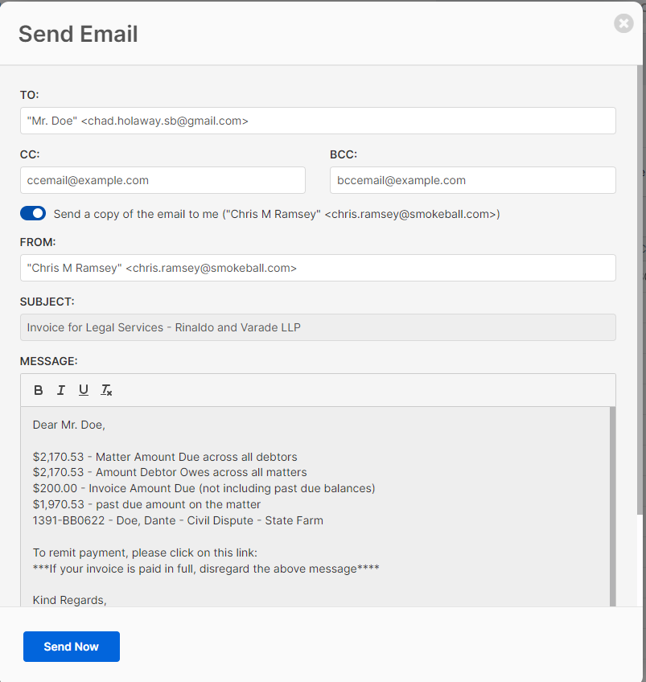Toggle bold formatting in message toolbar
This screenshot has width=646, height=682.
point(39,390)
